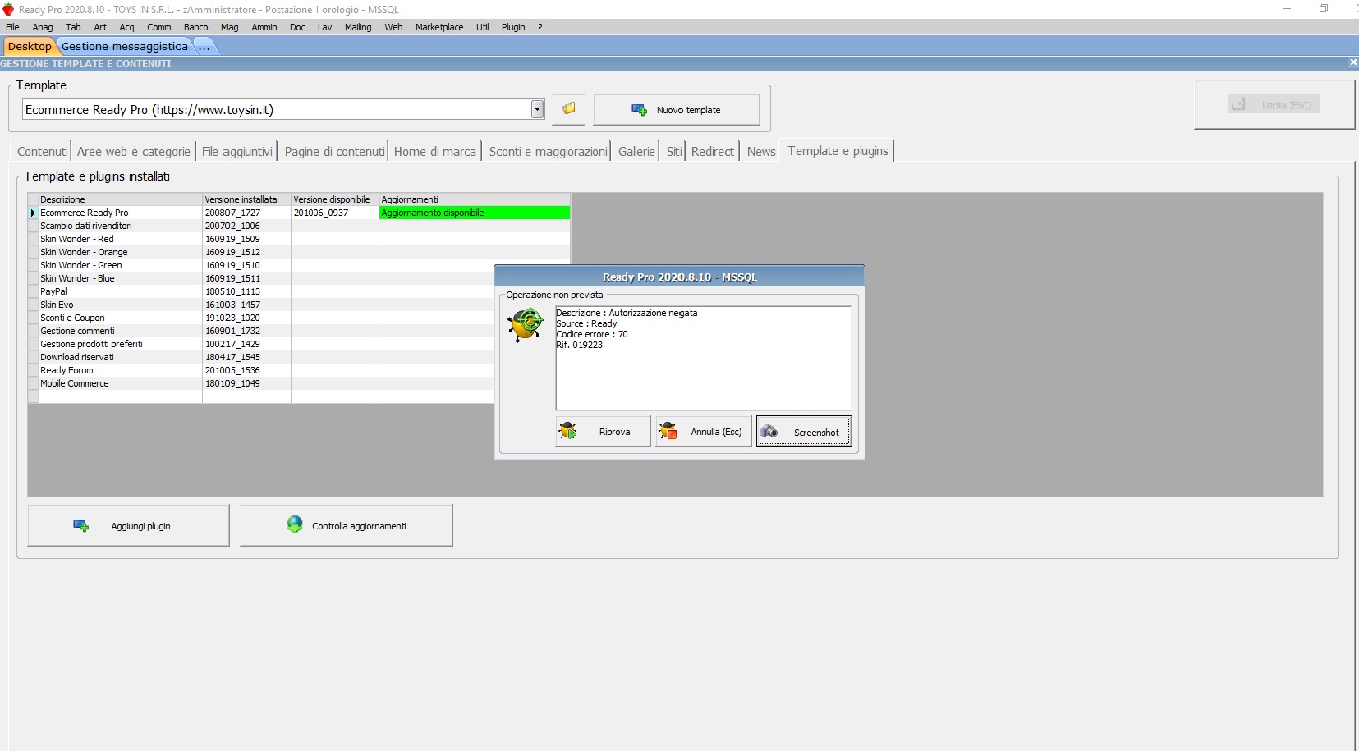This screenshot has height=751, width=1359.
Task: Click the folder icon beside the template dropdown
Action: point(568,109)
